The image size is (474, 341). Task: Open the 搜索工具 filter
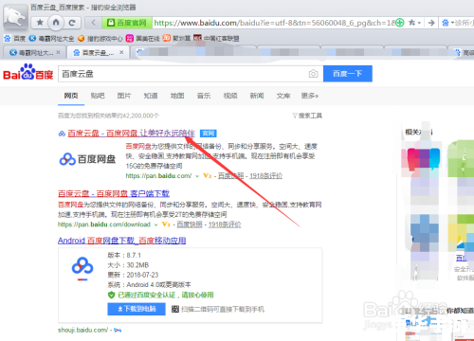[x=307, y=116]
